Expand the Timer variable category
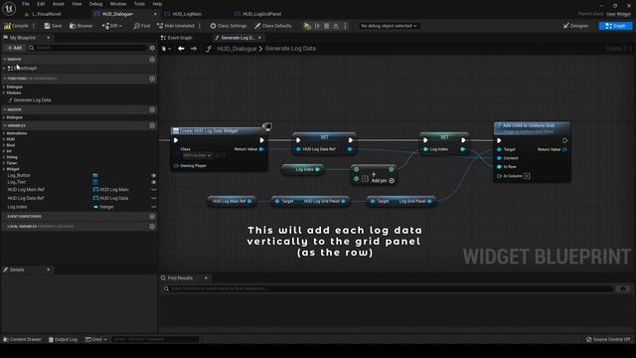Screen dimensions: 636x358 click(x=4, y=163)
